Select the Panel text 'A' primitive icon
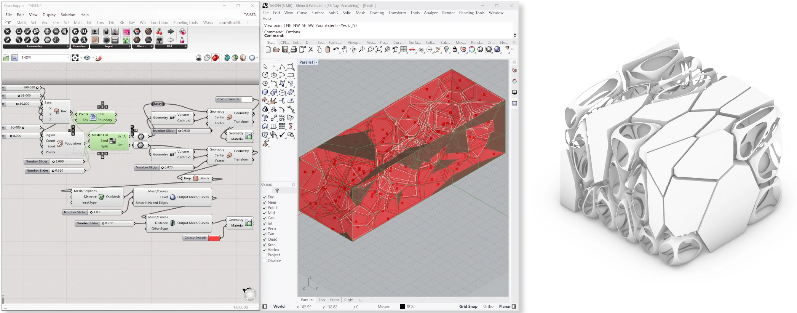This screenshot has height=313, width=797. click(84, 40)
